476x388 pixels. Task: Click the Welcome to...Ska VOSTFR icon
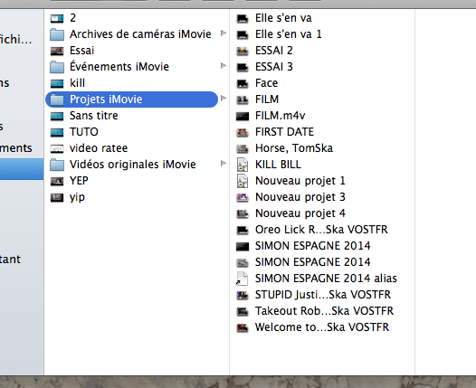(243, 327)
